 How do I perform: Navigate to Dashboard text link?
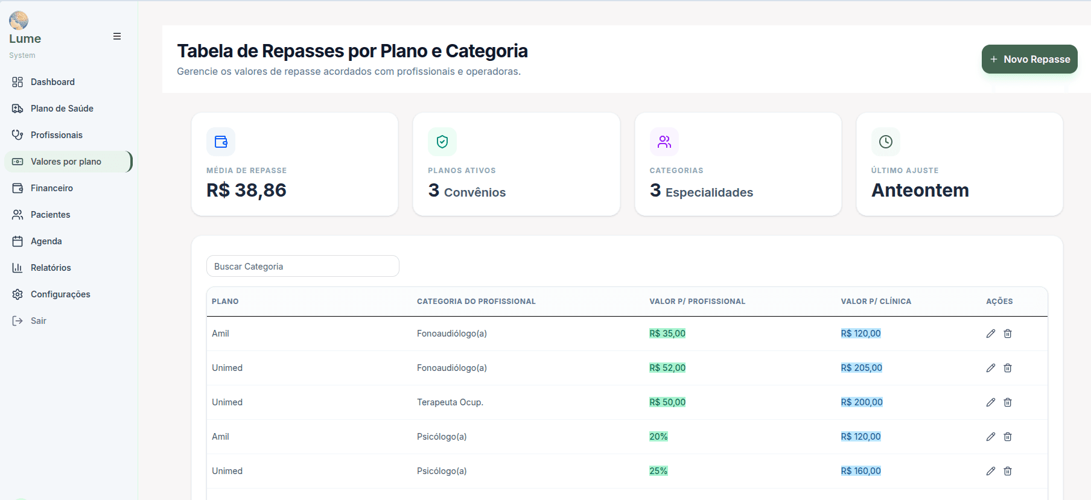tap(52, 82)
